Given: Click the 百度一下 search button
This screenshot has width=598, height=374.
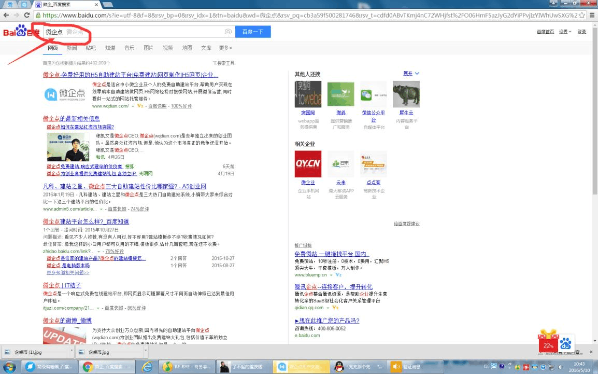Looking at the screenshot, I should click(x=253, y=32).
